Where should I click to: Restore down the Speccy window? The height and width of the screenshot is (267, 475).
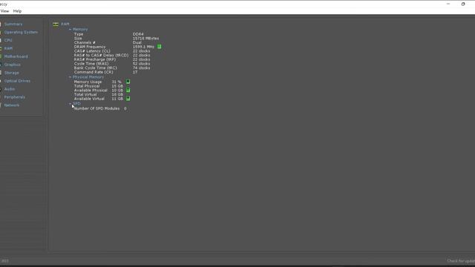click(463, 4)
